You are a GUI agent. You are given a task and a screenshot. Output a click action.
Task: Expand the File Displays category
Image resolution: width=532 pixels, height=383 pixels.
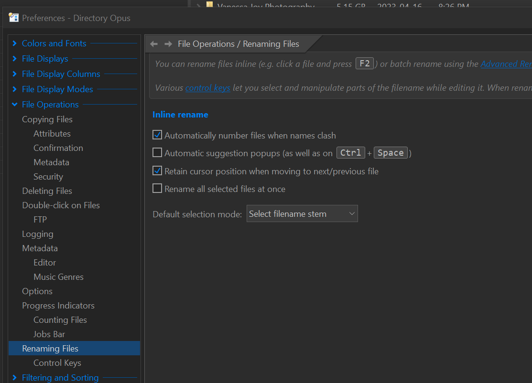point(15,58)
